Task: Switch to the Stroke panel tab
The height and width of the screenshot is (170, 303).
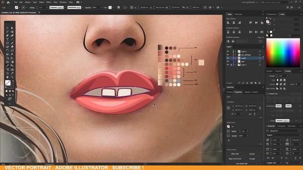Action: pyautogui.click(x=288, y=71)
